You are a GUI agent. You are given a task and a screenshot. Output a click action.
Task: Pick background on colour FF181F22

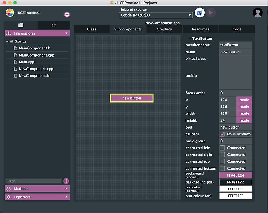236,182
